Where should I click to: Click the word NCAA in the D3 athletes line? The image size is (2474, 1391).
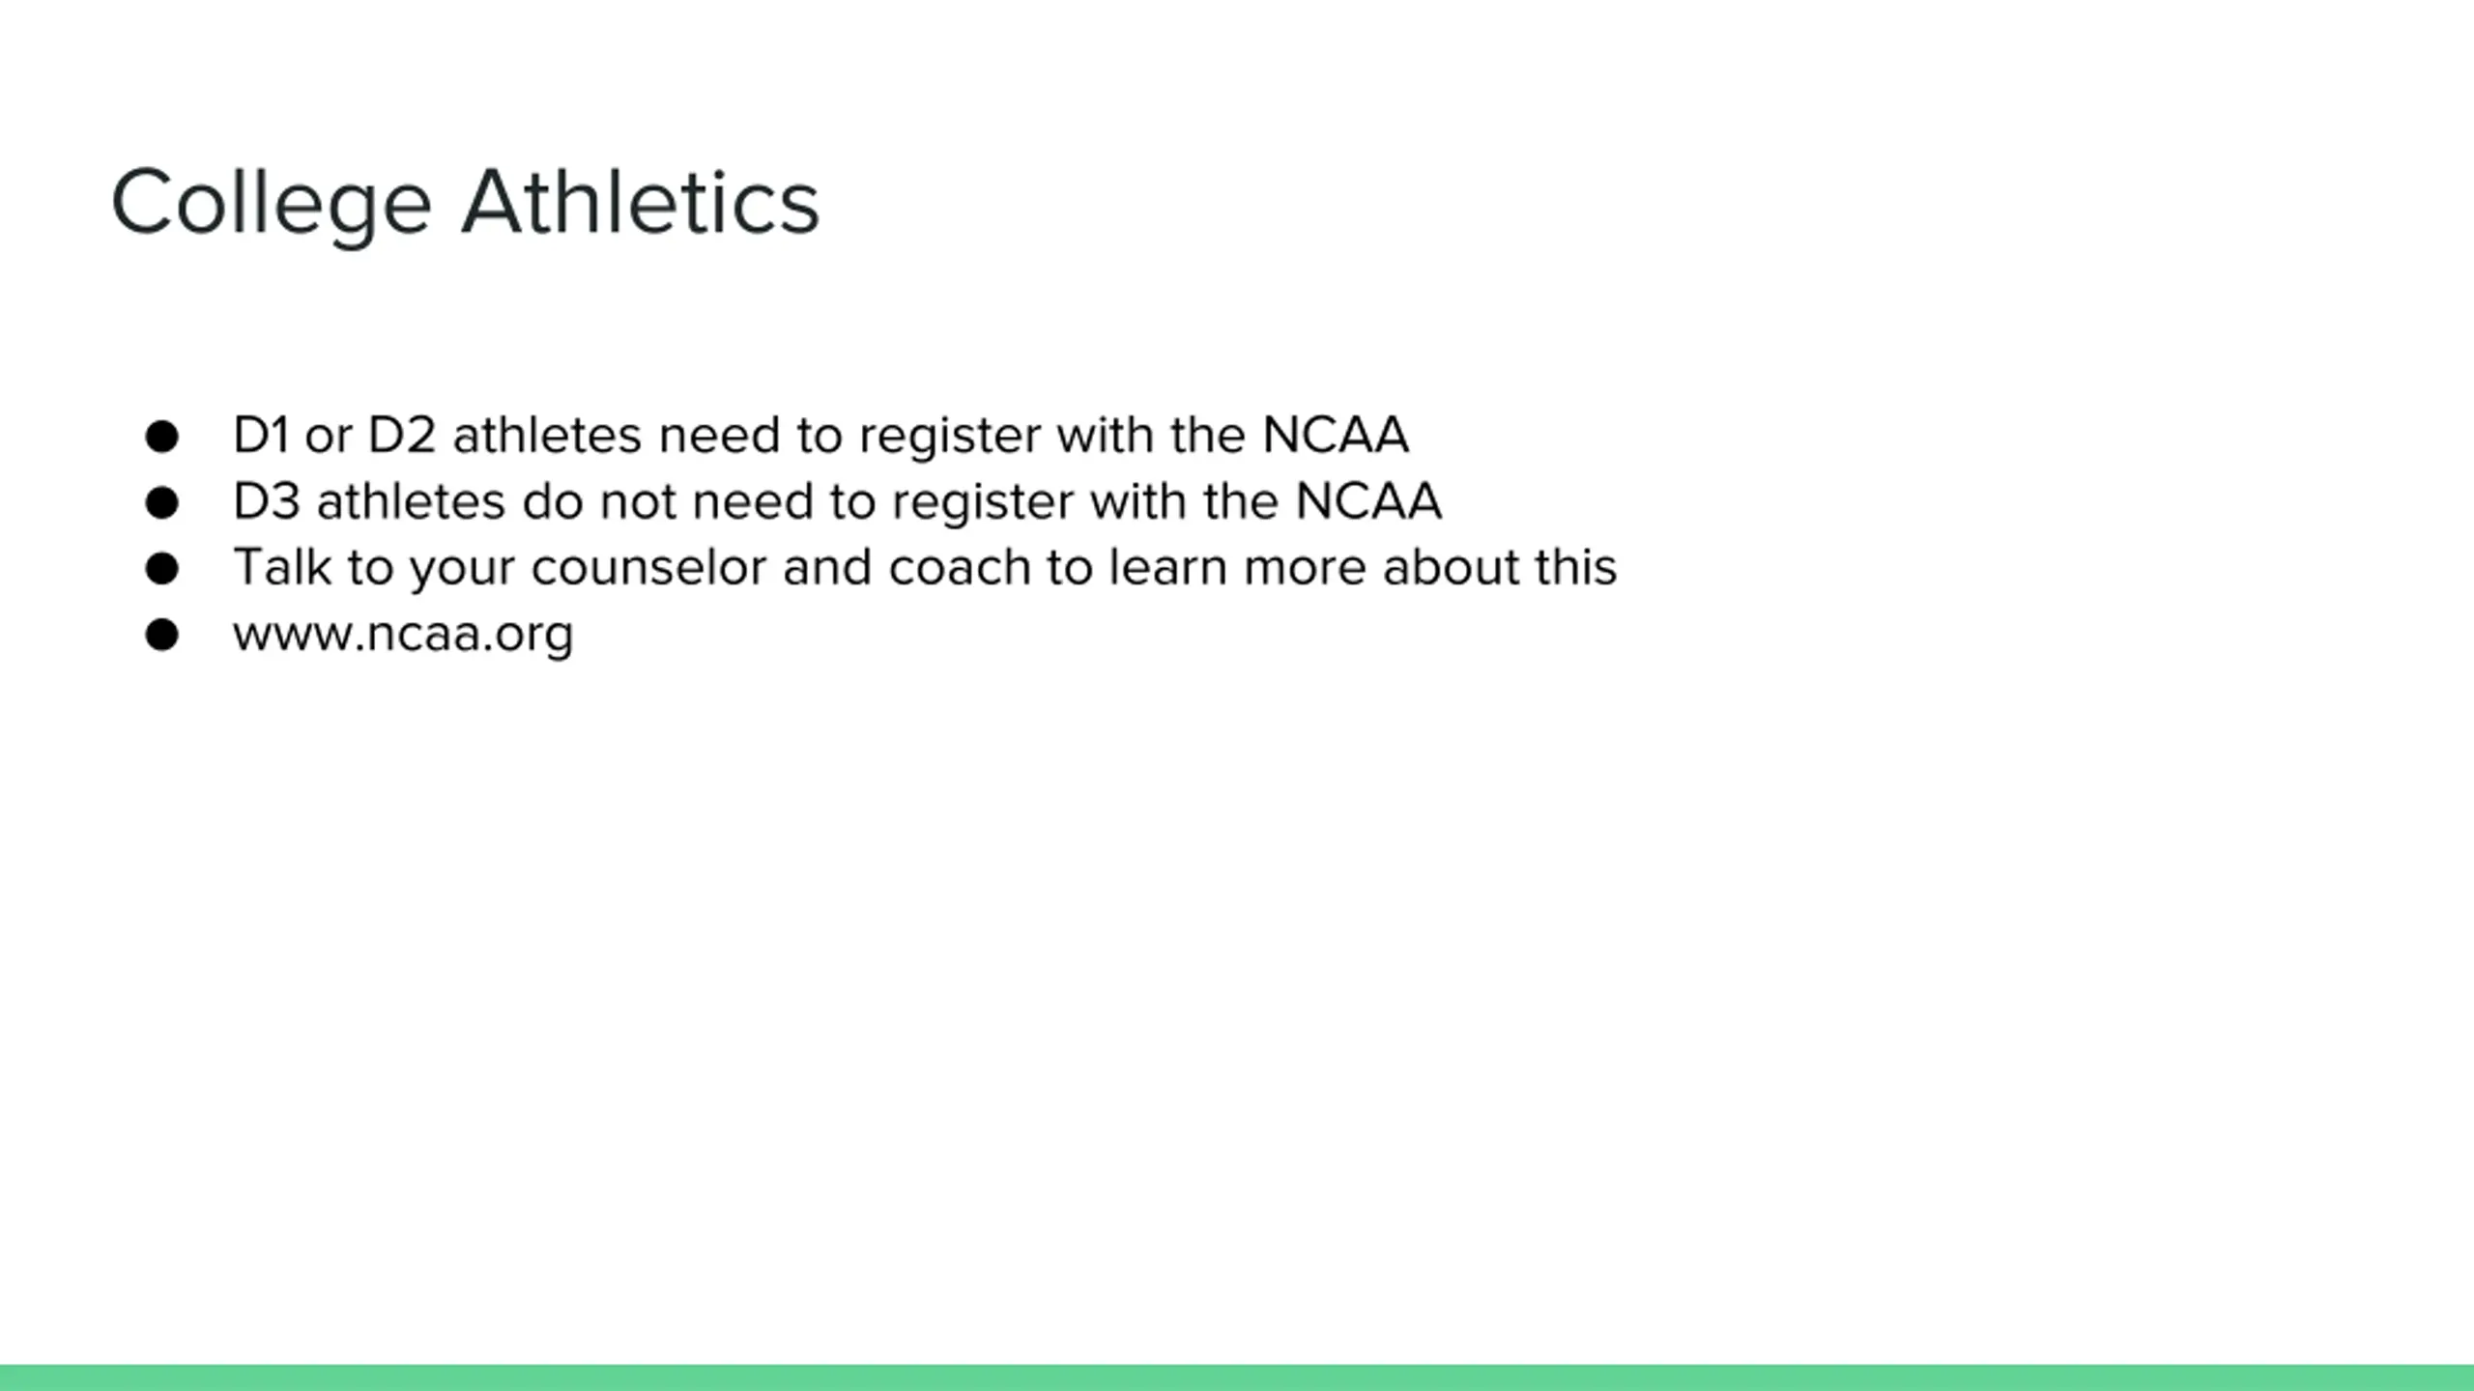(x=1368, y=501)
